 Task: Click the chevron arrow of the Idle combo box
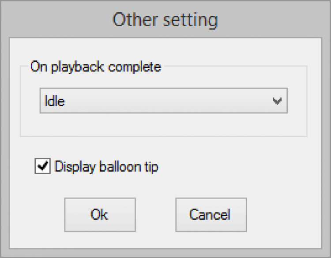(277, 101)
